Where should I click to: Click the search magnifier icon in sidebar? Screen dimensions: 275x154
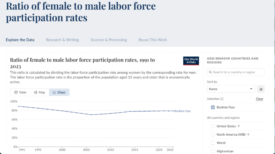pyautogui.click(x=210, y=72)
